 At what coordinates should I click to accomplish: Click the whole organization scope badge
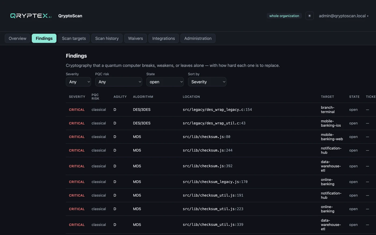pos(284,16)
